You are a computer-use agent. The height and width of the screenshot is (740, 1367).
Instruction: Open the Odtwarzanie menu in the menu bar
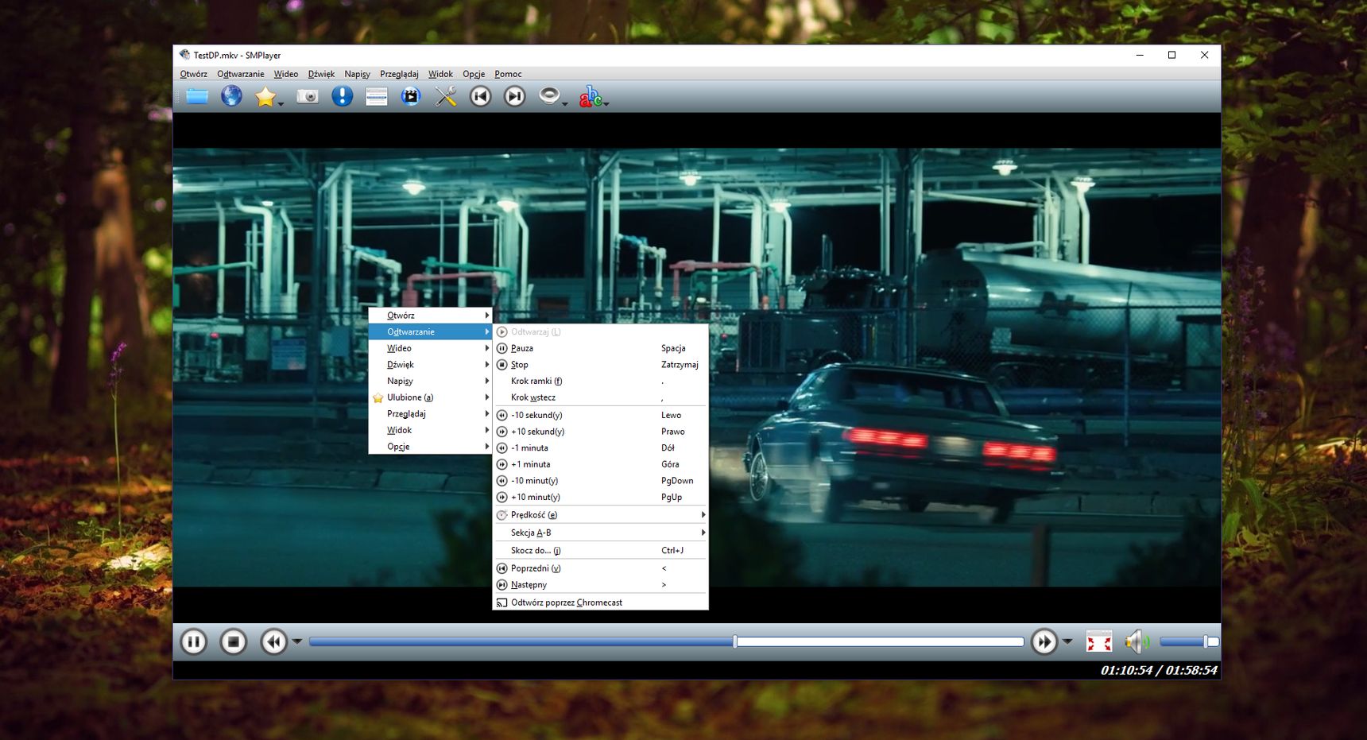(240, 74)
